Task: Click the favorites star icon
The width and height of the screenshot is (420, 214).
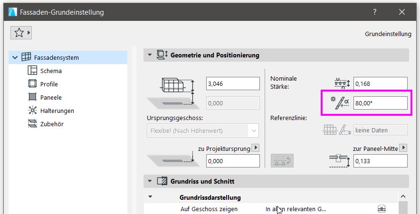Action: 19,33
